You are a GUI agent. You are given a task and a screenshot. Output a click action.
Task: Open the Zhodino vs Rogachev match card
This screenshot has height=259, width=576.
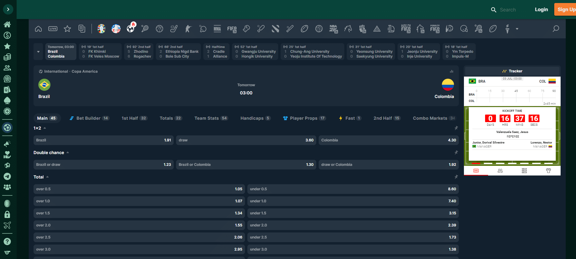click(139, 52)
